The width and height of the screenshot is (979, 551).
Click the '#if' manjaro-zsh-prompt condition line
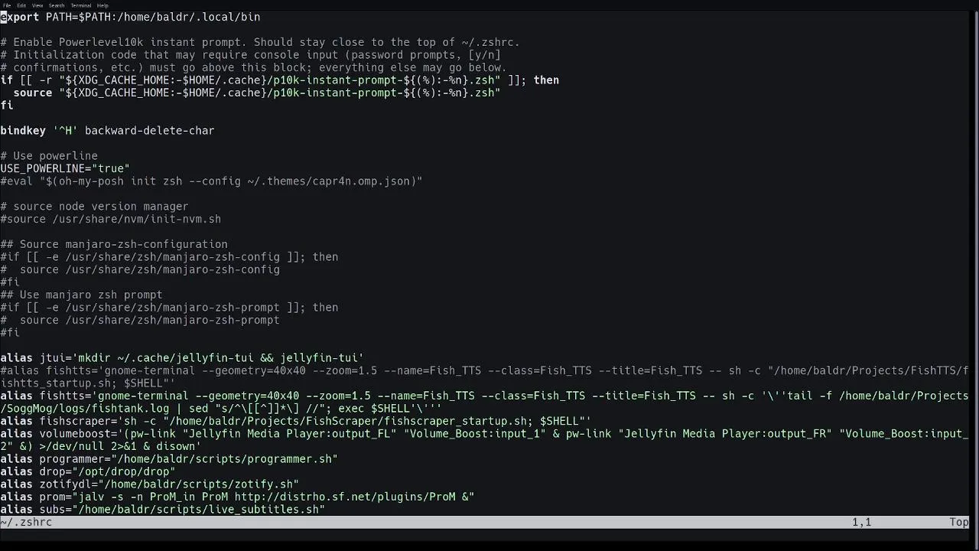pyautogui.click(x=169, y=308)
